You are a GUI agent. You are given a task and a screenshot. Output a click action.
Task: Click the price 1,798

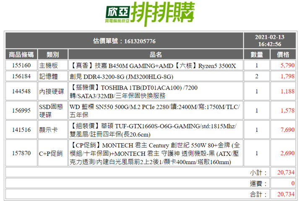coord(283,76)
